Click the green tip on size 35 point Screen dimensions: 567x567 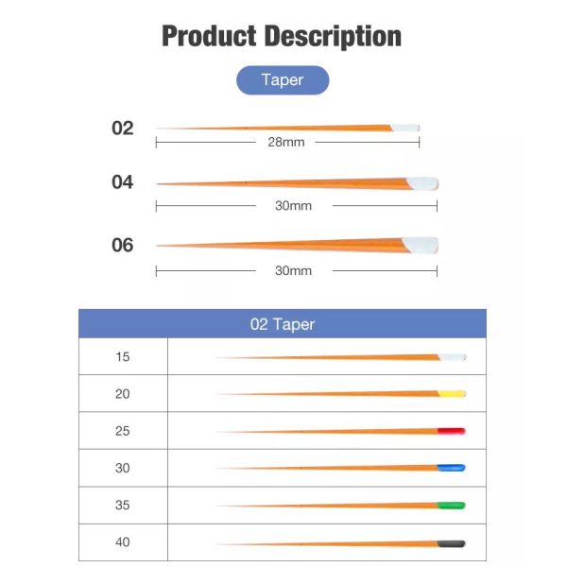click(x=452, y=506)
